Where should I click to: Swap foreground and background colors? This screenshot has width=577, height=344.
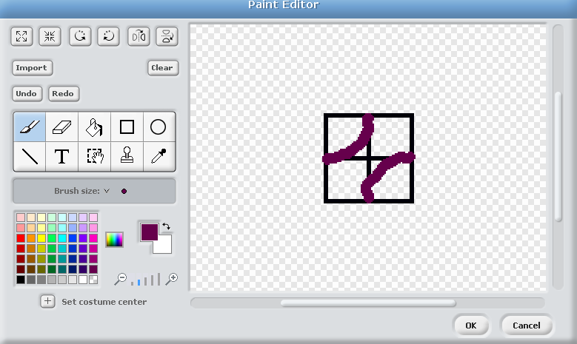167,226
